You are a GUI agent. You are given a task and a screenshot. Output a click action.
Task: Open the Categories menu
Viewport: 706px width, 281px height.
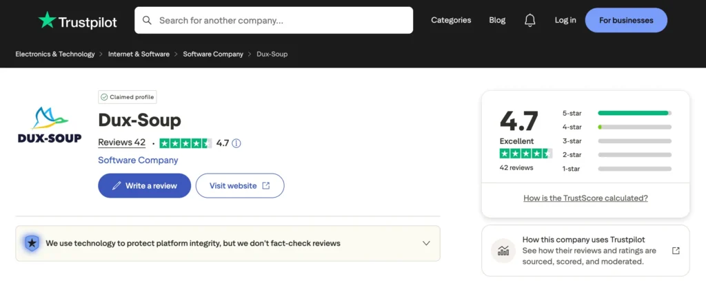(451, 20)
